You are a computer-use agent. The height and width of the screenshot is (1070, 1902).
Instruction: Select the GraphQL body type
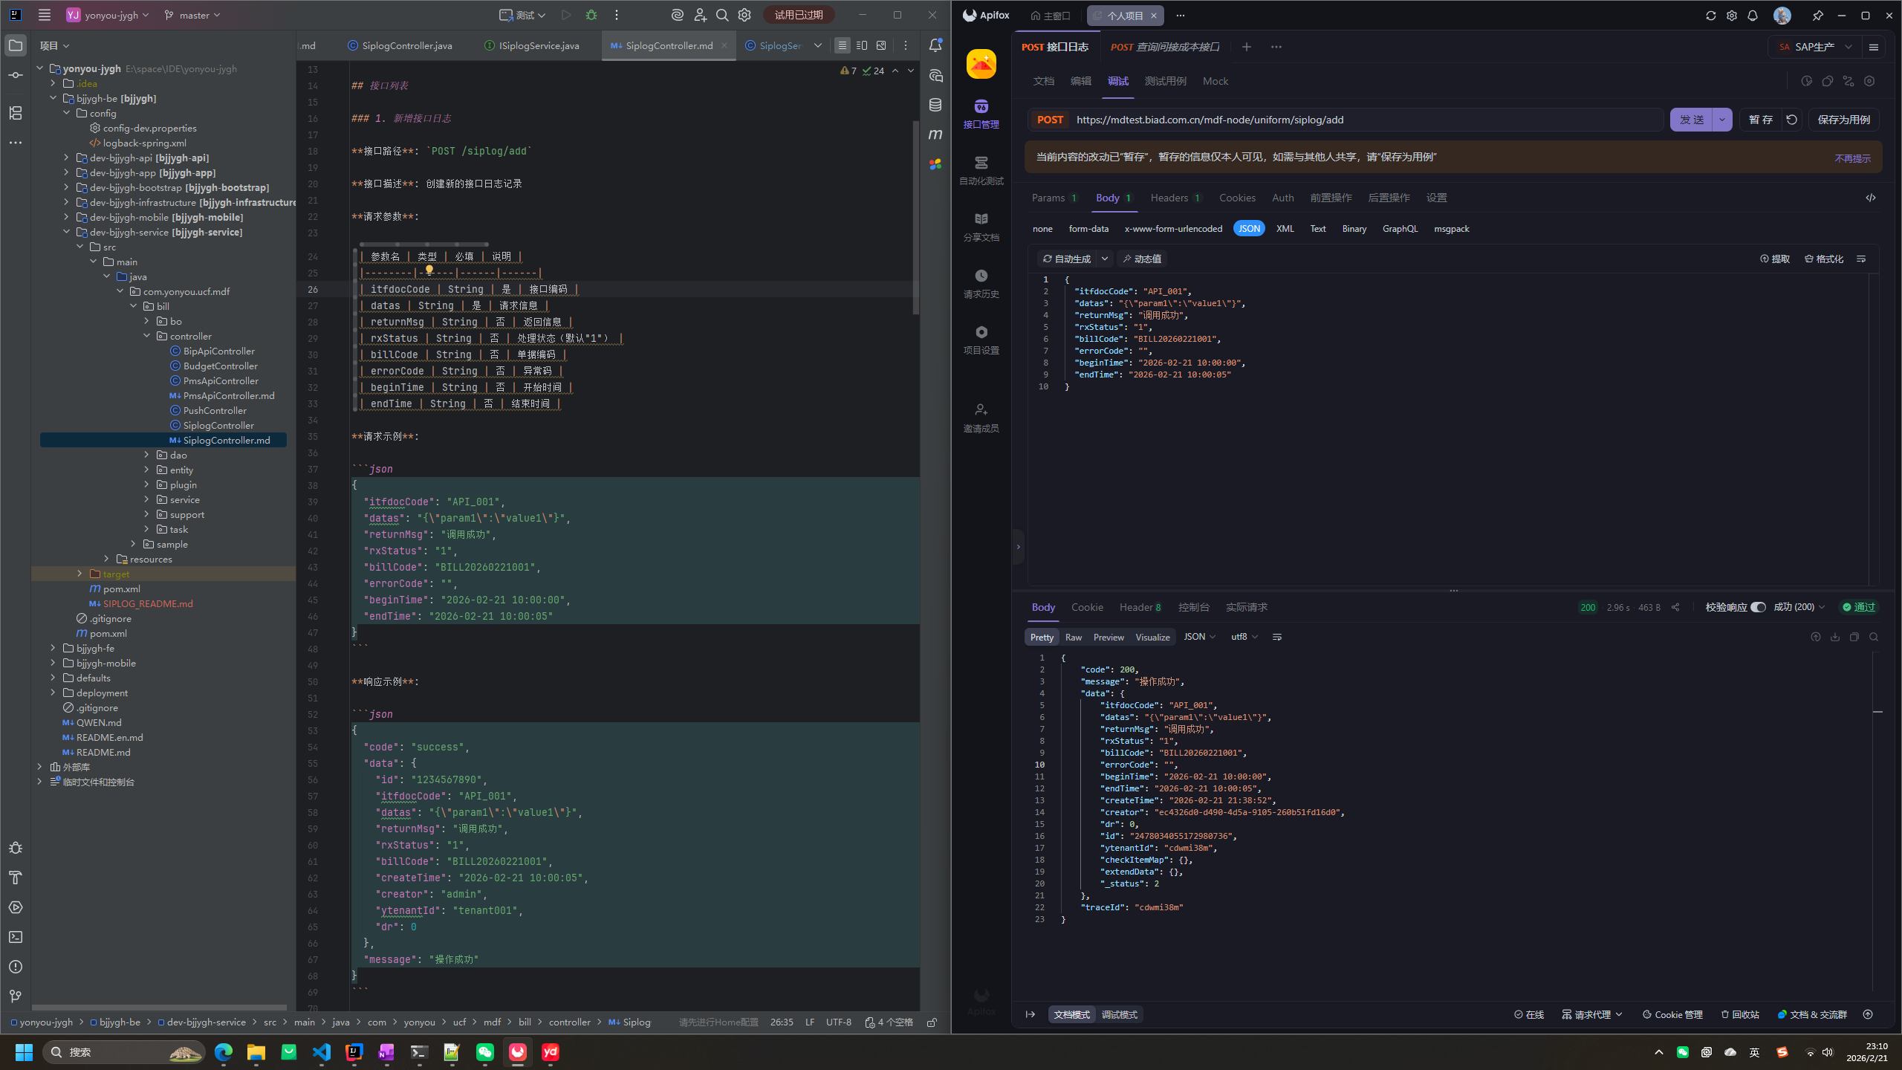[1400, 229]
